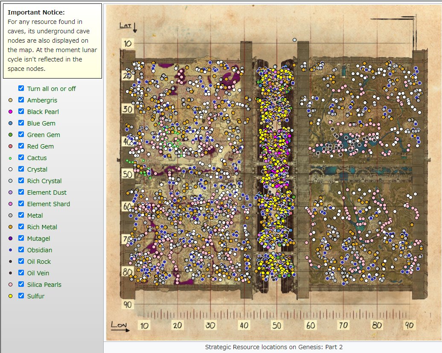Uncheck the Element Dust checkbox

[x=21, y=192]
